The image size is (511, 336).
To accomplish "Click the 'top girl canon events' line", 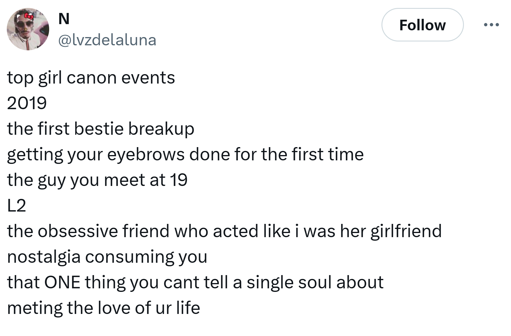I will click(x=91, y=78).
